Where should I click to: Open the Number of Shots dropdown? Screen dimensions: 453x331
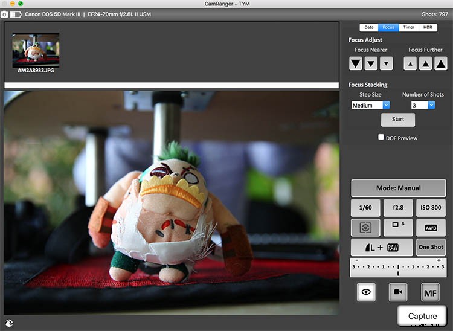coord(423,105)
